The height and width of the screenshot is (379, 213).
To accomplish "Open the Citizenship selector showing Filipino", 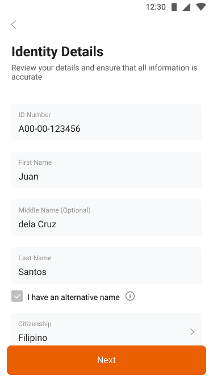I will [x=106, y=330].
